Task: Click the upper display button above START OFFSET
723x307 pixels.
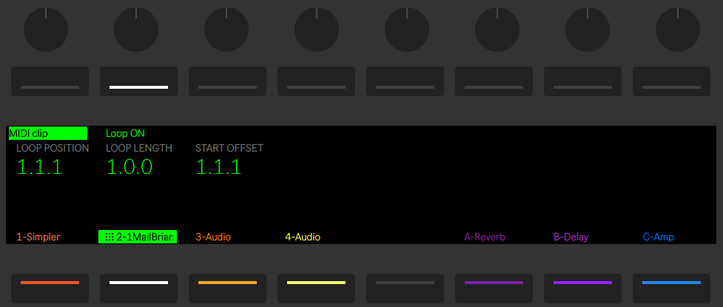Action: (227, 81)
